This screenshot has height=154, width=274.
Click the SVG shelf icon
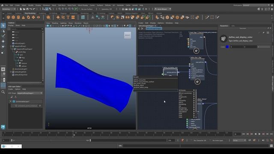click(x=73, y=17)
